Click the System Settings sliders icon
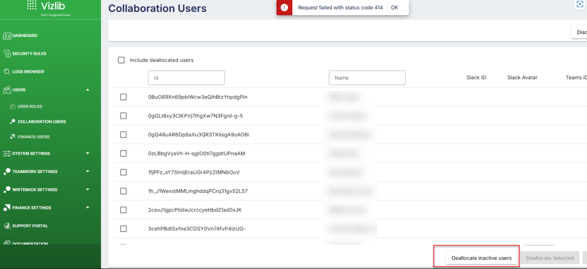The height and width of the screenshot is (269, 587). pyautogui.click(x=7, y=153)
